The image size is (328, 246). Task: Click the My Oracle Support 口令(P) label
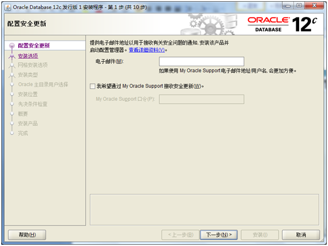(x=125, y=99)
